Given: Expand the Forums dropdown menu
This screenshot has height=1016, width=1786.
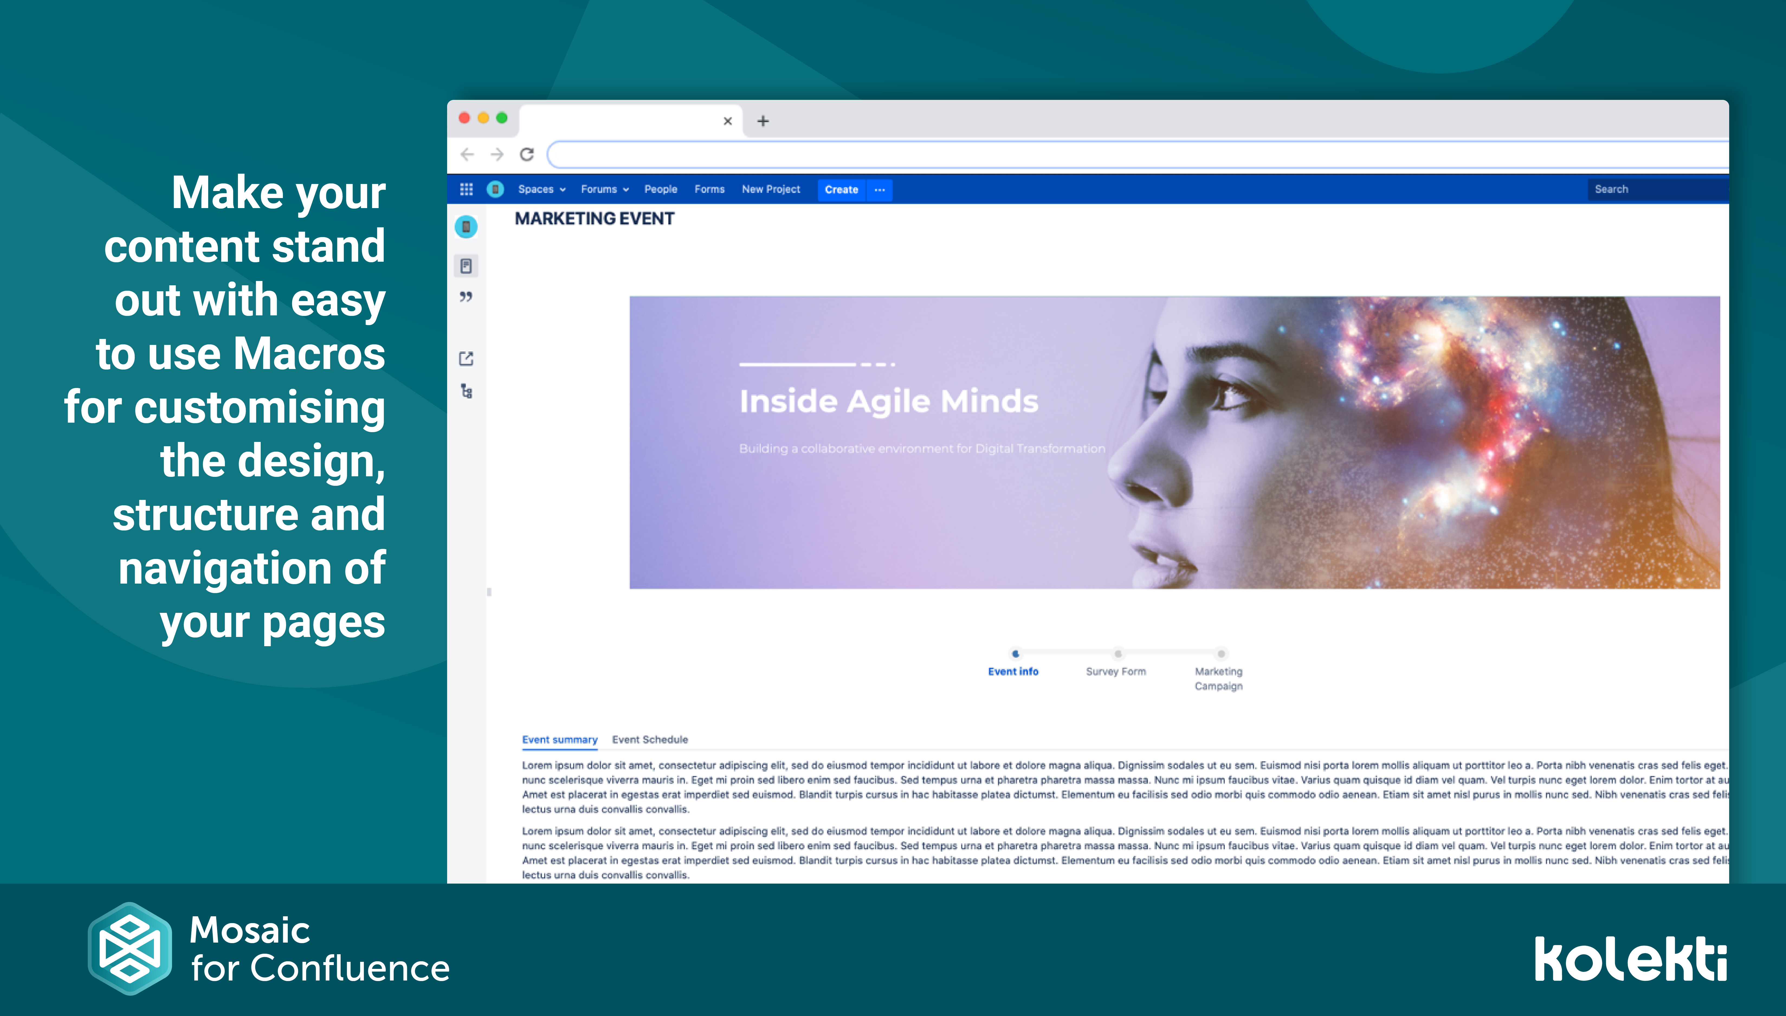Looking at the screenshot, I should [x=604, y=189].
